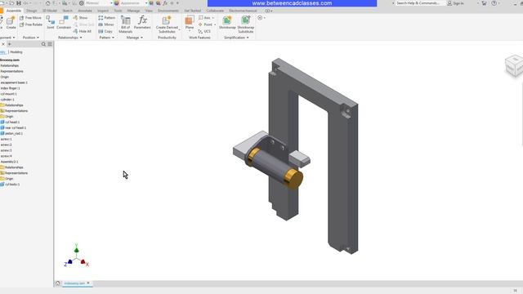Viewport: 523px width, 294px height.
Task: Select screw:3 in browser tree
Action: [6, 150]
